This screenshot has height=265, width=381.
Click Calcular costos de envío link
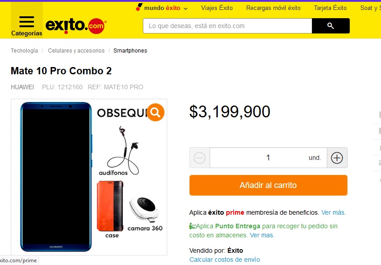pos(225,260)
